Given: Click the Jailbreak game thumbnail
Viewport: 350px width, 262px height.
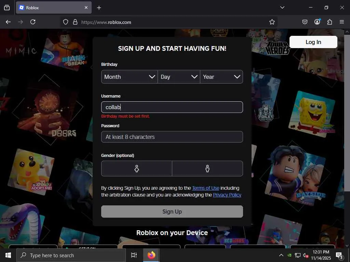Looking at the screenshot, I should (65, 51).
